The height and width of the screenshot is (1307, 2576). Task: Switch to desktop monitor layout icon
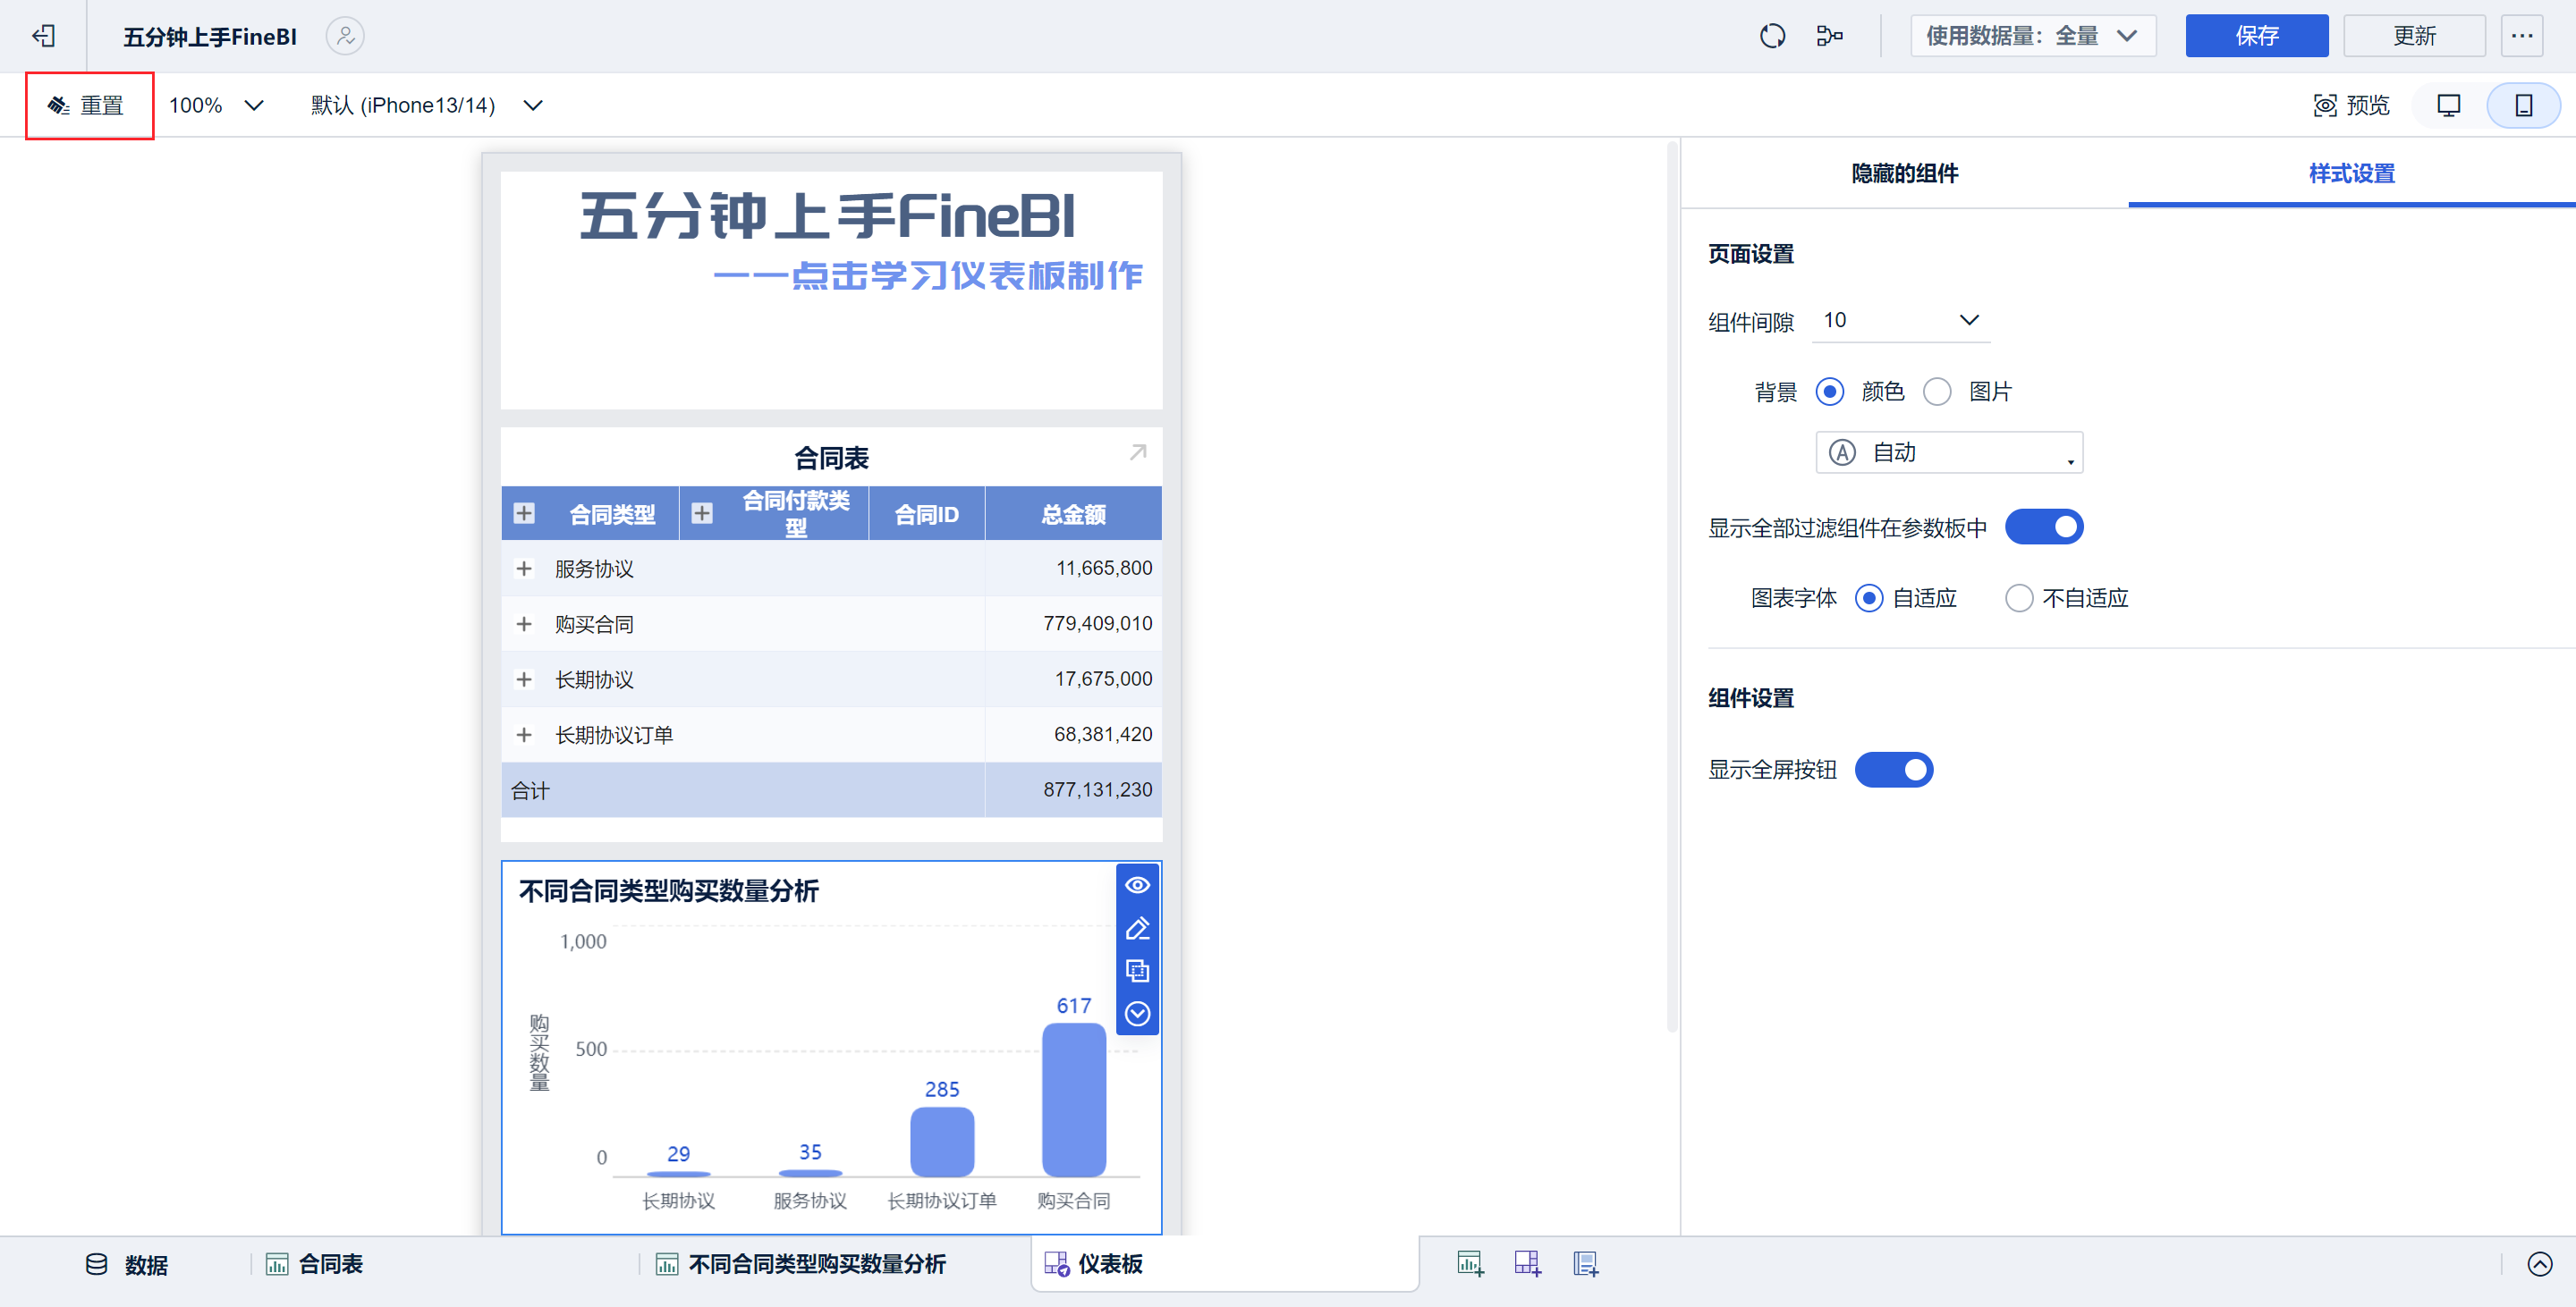2449,105
